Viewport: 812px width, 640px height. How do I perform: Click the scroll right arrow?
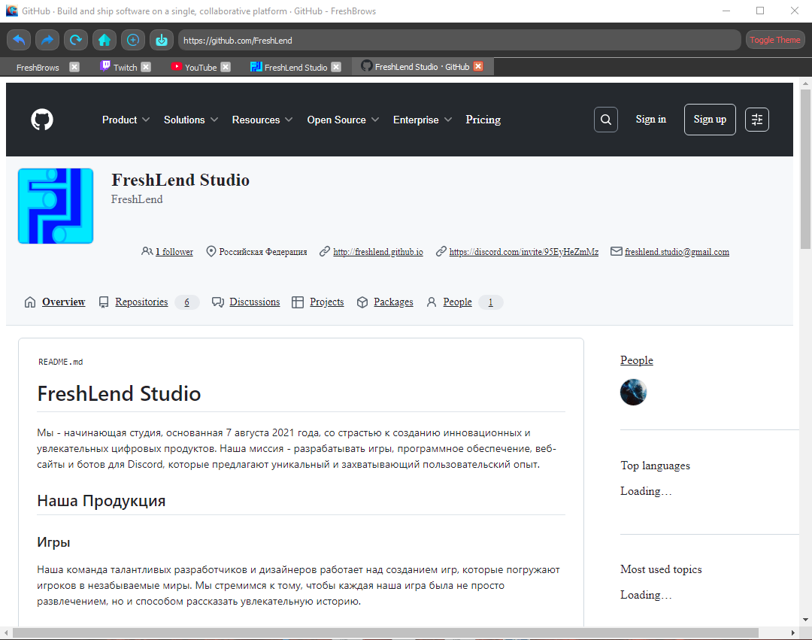[793, 632]
